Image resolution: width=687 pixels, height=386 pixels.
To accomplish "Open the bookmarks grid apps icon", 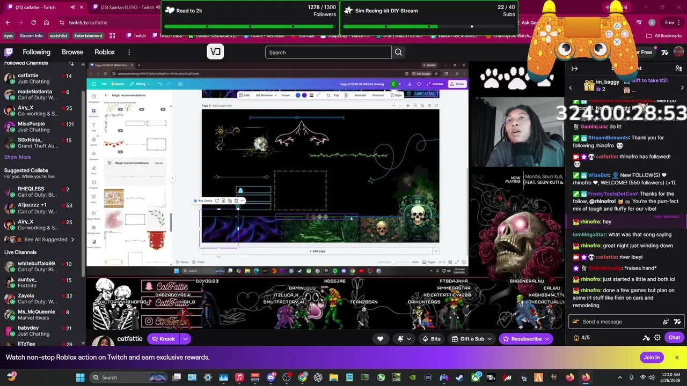I will tap(112, 36).
